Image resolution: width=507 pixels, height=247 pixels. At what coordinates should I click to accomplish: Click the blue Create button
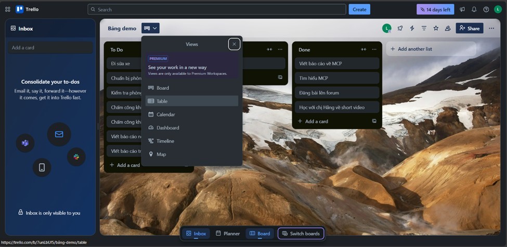[359, 9]
